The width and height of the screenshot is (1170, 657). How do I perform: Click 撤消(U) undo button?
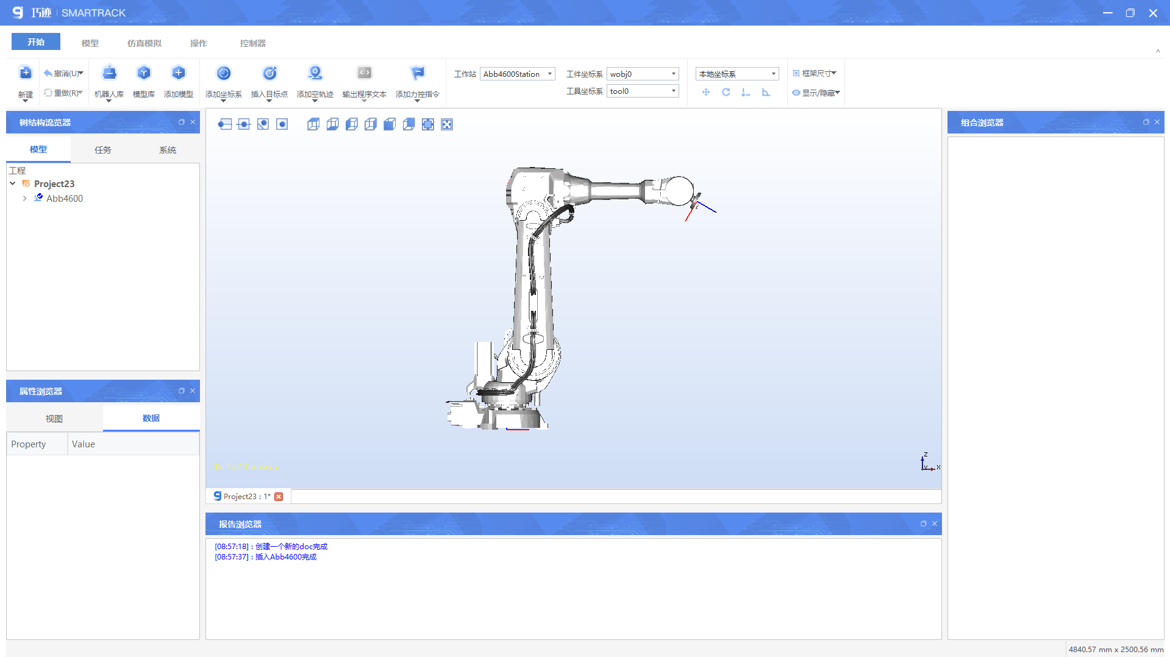(x=63, y=73)
